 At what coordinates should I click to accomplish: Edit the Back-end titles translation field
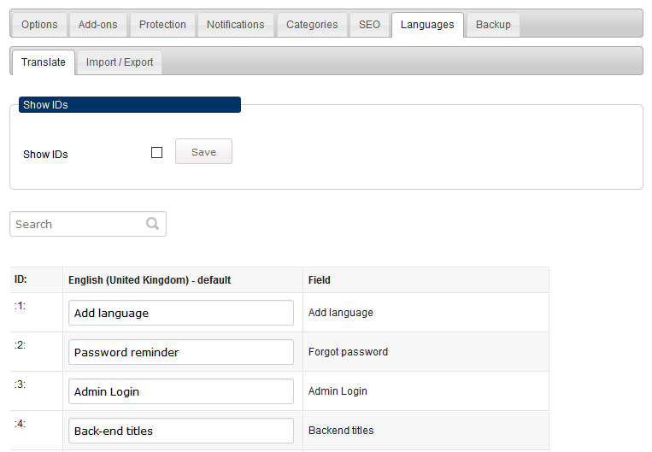(x=181, y=431)
